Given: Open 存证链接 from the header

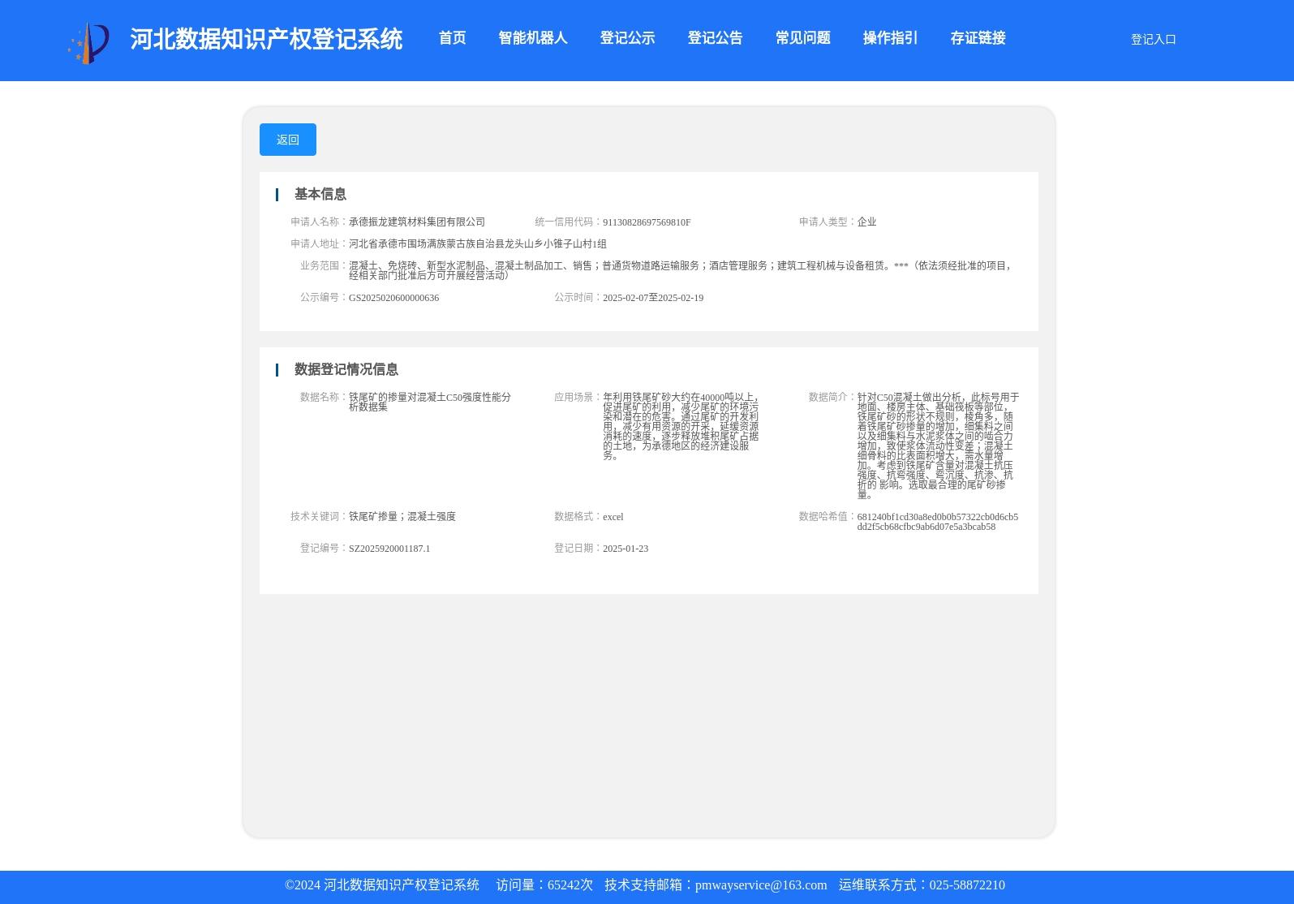Looking at the screenshot, I should click(x=978, y=38).
